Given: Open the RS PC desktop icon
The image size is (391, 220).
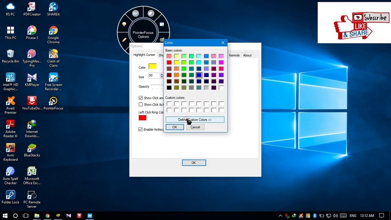Looking at the screenshot, I should coord(10,9).
